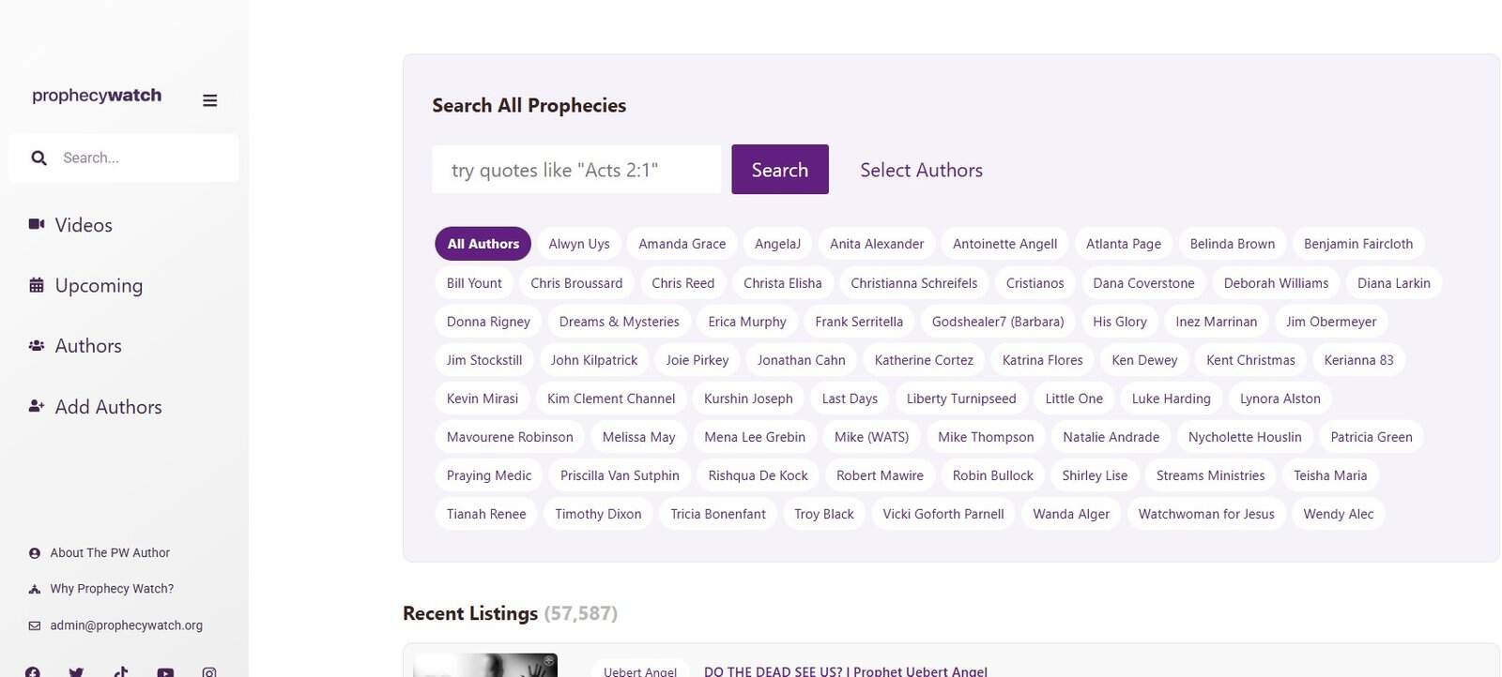Select the Kerianna 83 author filter

[x=1358, y=360]
